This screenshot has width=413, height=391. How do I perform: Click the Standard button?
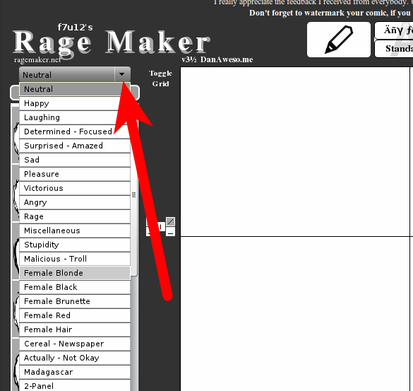coord(395,49)
